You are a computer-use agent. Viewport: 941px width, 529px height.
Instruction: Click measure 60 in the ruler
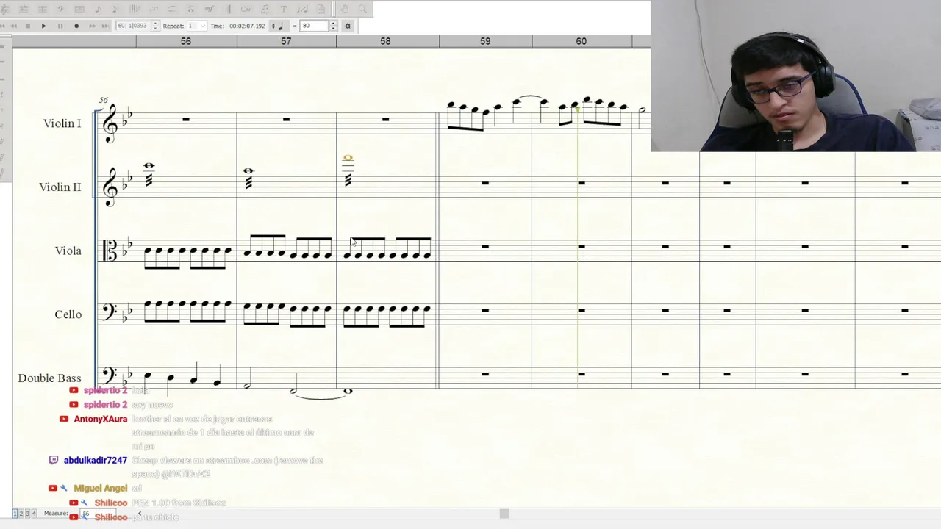click(582, 41)
